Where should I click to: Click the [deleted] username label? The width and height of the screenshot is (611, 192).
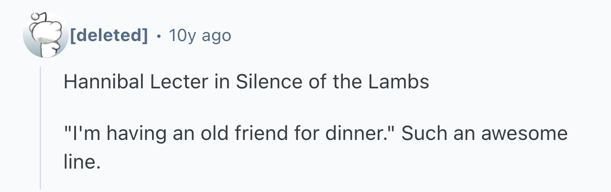click(109, 35)
